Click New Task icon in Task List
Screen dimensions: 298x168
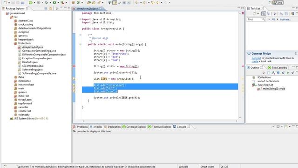pyautogui.click(x=255, y=14)
